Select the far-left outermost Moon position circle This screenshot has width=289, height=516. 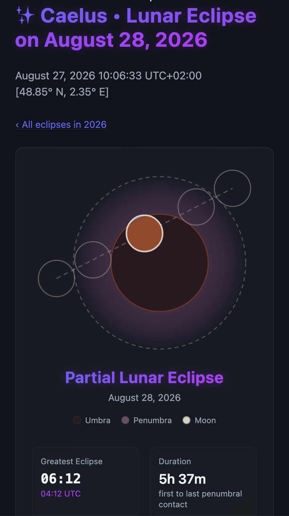pos(56,278)
